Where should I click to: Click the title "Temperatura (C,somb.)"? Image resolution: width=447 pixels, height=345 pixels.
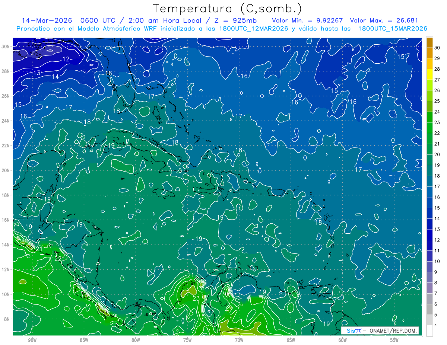(x=228, y=9)
